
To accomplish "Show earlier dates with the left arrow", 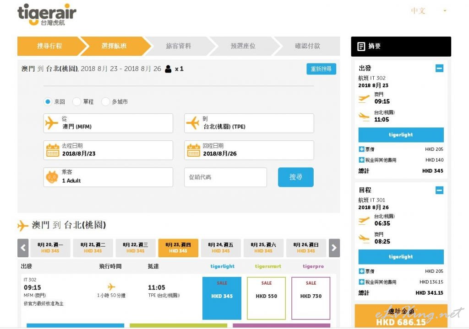I will [x=23, y=248].
